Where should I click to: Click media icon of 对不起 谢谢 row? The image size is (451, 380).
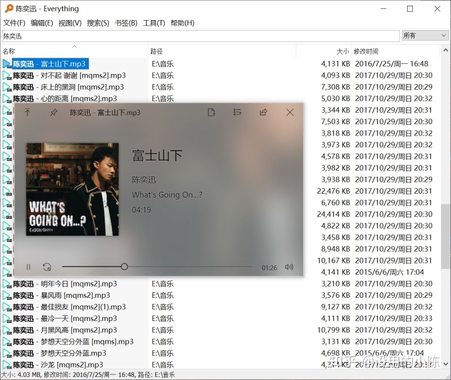coord(7,75)
